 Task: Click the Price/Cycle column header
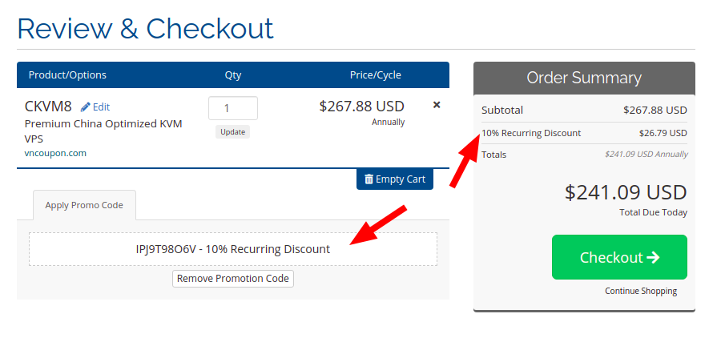tap(376, 75)
